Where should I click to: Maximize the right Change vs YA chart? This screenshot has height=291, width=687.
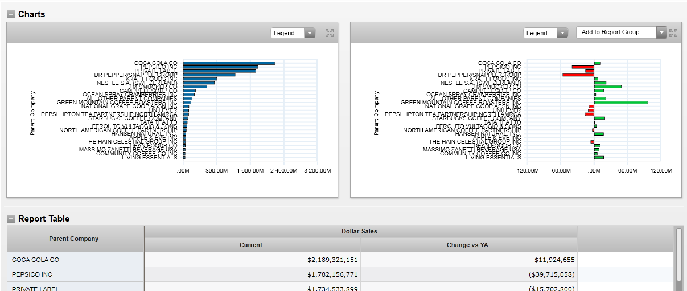[x=673, y=33]
